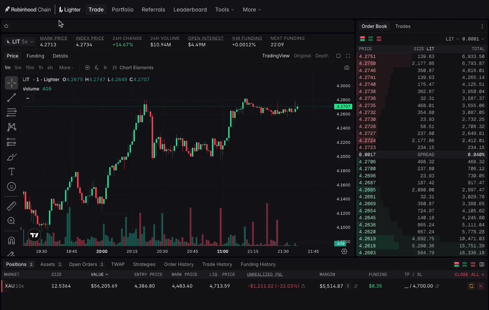This screenshot has height=310, width=489.
Task: Select the trend line drawing tool
Action: click(x=11, y=98)
